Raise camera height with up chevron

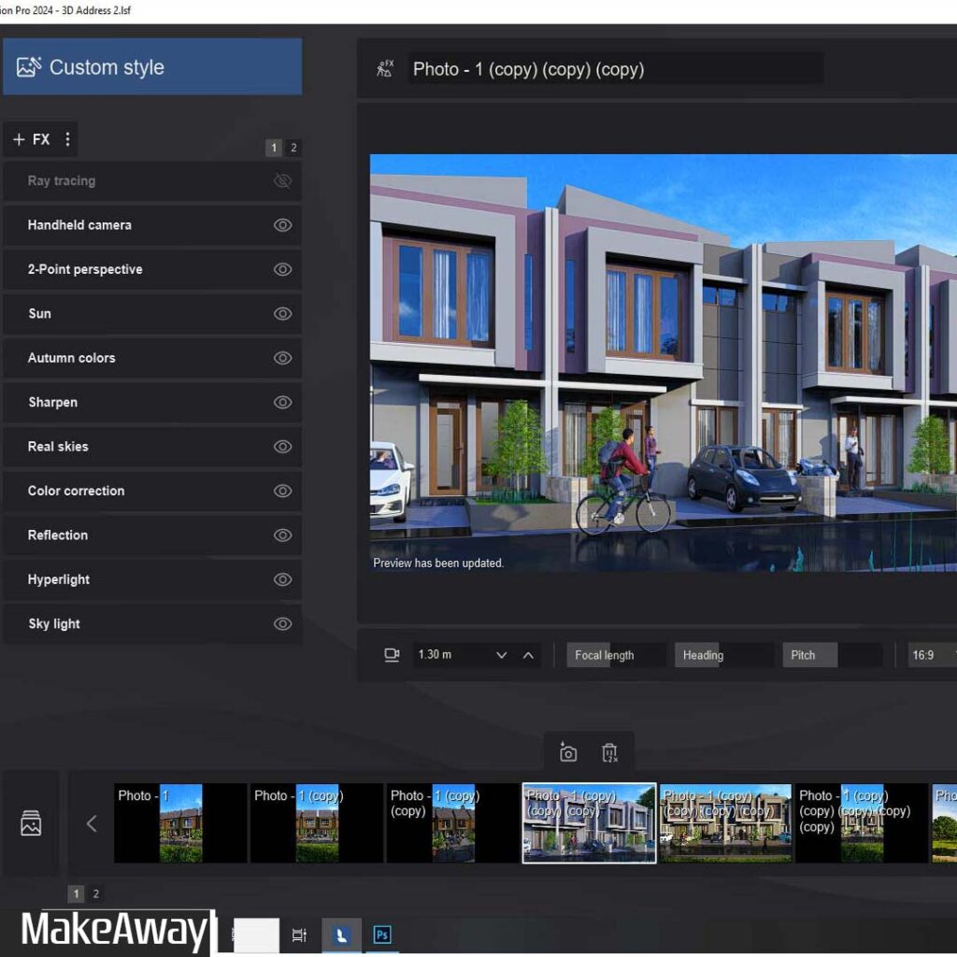pos(528,655)
